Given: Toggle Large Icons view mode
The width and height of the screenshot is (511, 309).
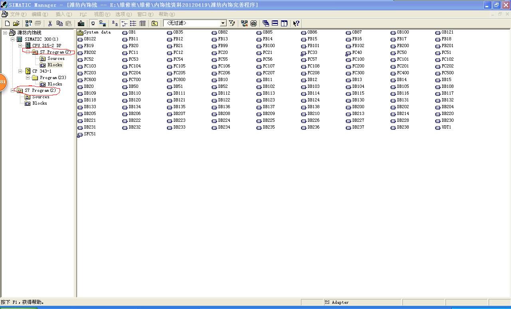Looking at the screenshot, I should click(x=115, y=24).
